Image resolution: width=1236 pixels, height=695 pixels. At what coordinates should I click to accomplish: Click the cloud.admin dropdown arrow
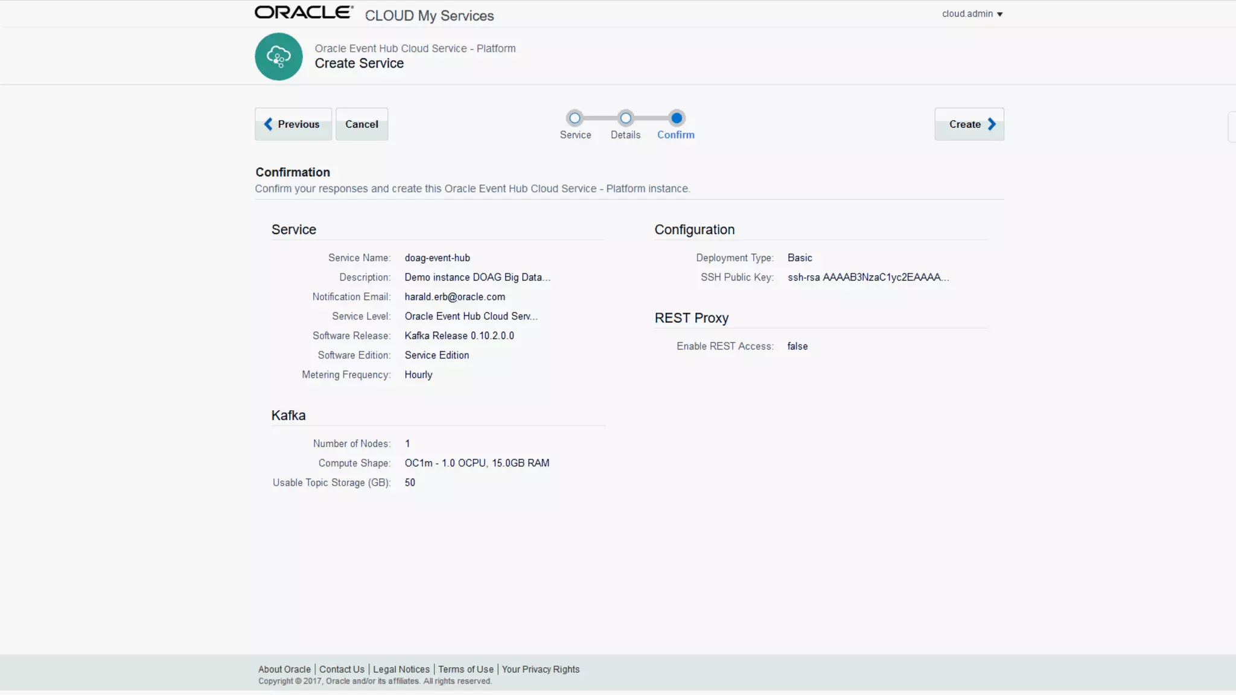pos(1000,14)
